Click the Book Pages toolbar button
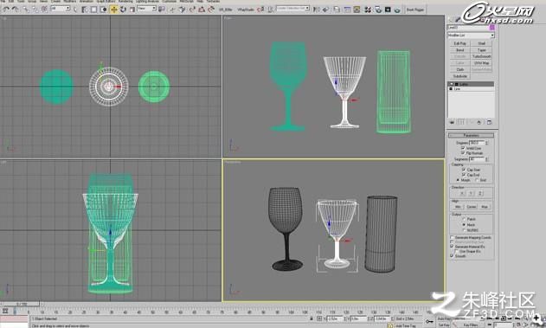Screen dimensions: 546x328 point(415,10)
